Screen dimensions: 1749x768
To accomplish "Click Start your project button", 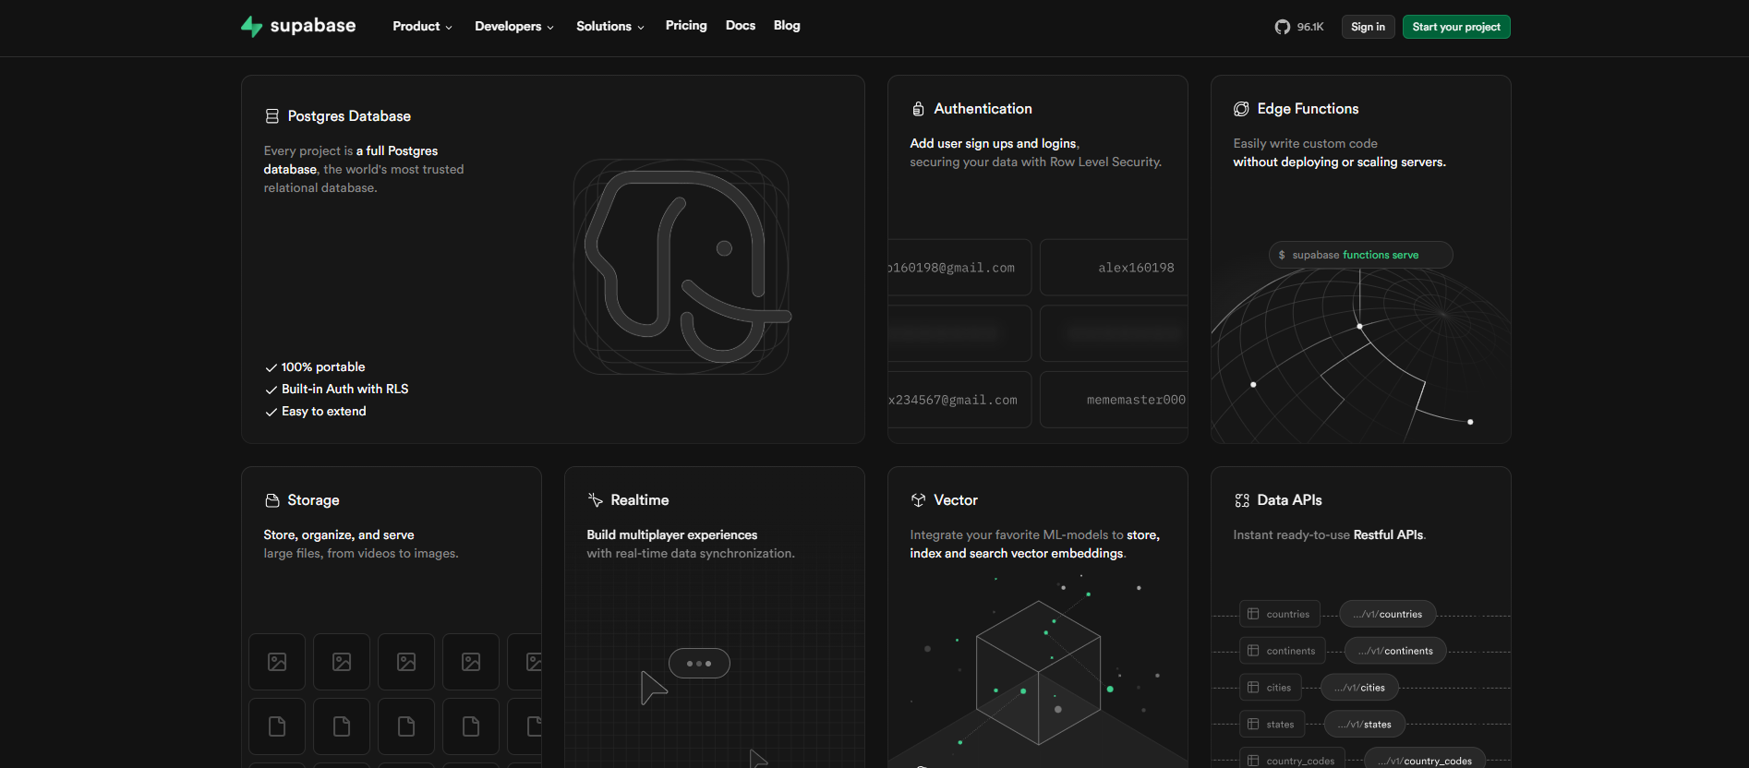I will point(1456,27).
